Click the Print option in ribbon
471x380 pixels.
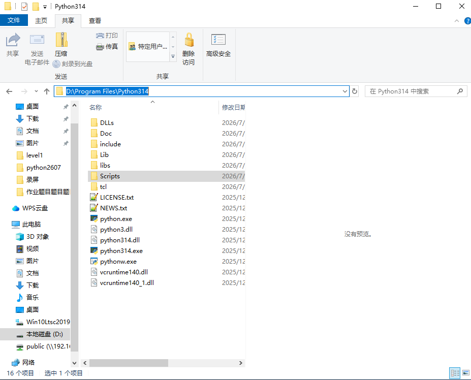click(x=107, y=36)
